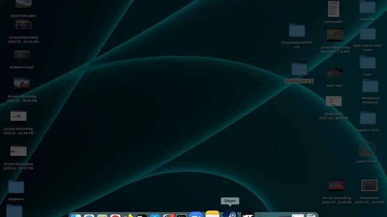The width and height of the screenshot is (387, 217).
Task: Click the Steam tooltip label
Action: coord(230,201)
